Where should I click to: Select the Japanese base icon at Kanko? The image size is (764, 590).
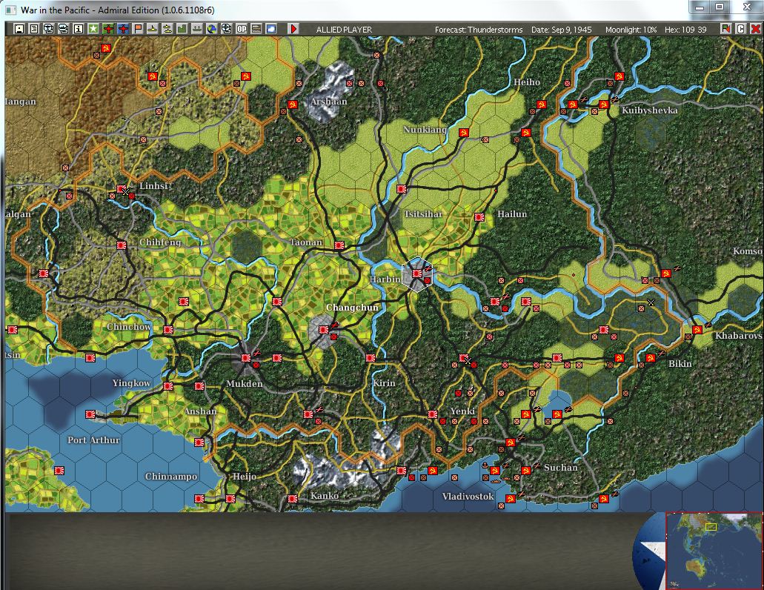point(293,499)
